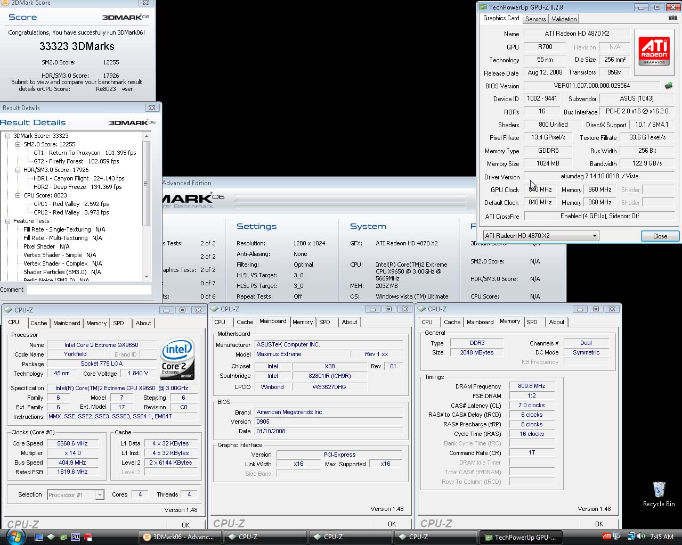Screen dimensions: 682x545
Task: Switch to 3DMark06 Advanced taskbar button
Action: (179, 537)
